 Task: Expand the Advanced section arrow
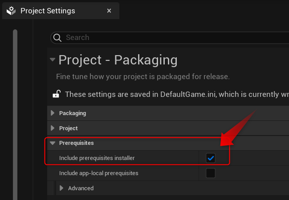[x=61, y=188]
